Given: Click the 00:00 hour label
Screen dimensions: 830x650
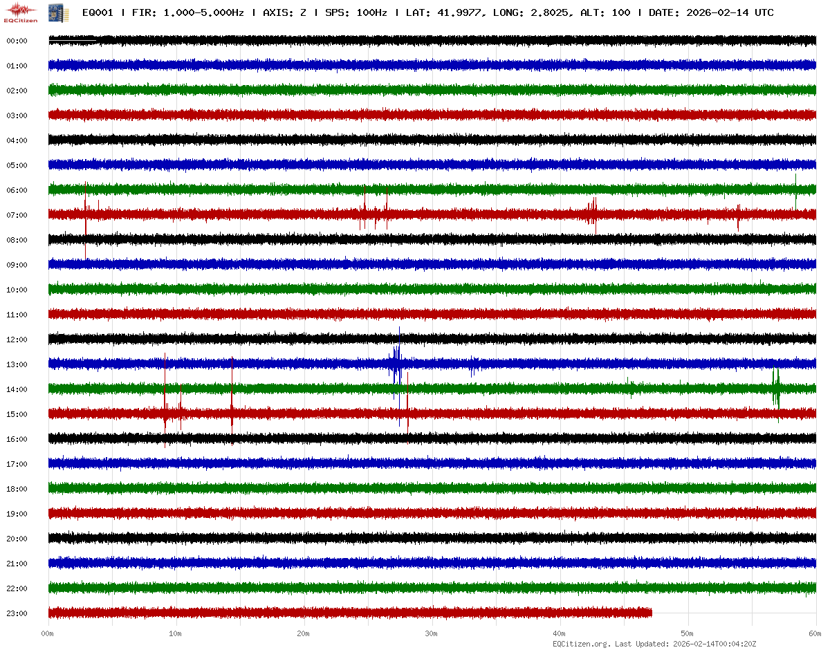Looking at the screenshot, I should click(x=17, y=41).
